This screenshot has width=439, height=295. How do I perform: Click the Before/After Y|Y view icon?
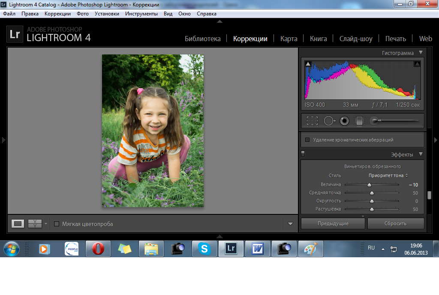35,223
